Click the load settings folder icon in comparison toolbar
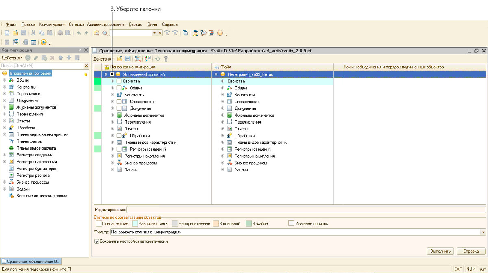This screenshot has width=488, height=273. [x=120, y=59]
